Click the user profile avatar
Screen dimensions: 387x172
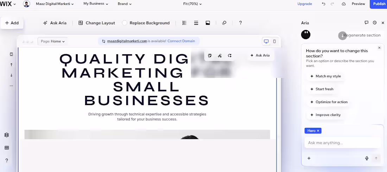[26, 4]
